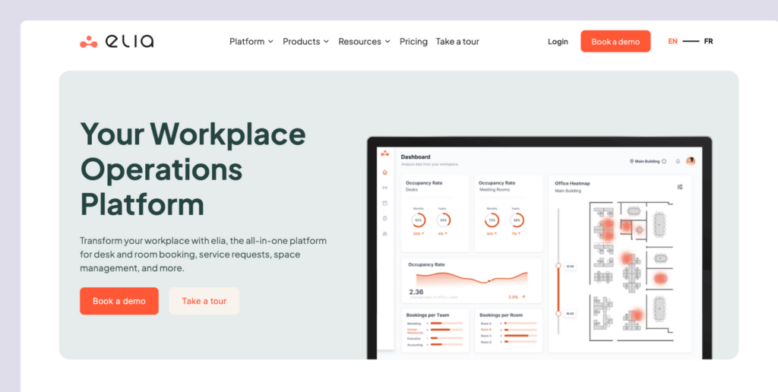This screenshot has height=392, width=778.
Task: Click the Accounting row in Bookings per Team
Action: (435, 344)
